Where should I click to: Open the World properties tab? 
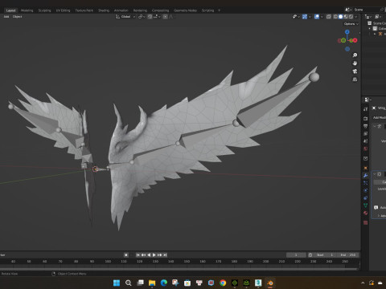click(365, 149)
